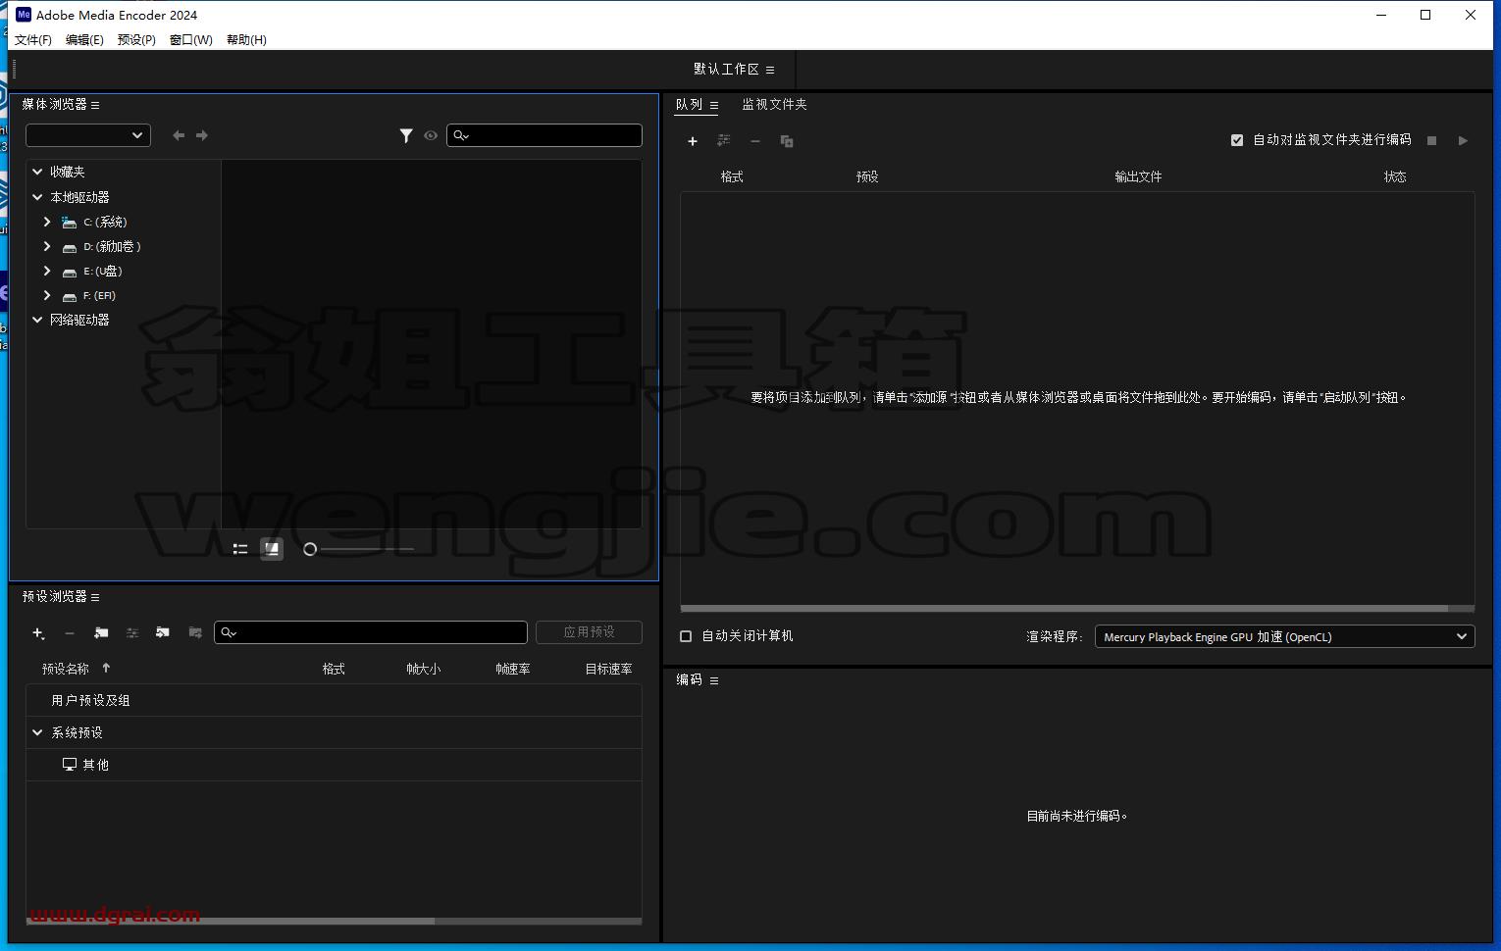The image size is (1501, 951).
Task: Open the media browser panel menu icon
Action: point(95,105)
